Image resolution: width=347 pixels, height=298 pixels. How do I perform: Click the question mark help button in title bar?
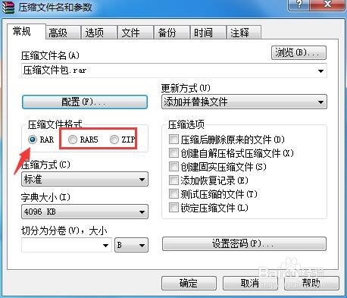pyautogui.click(x=299, y=5)
